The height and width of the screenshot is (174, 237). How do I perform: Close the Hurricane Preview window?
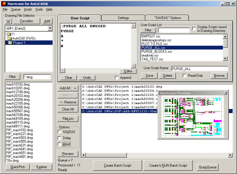click(225, 93)
